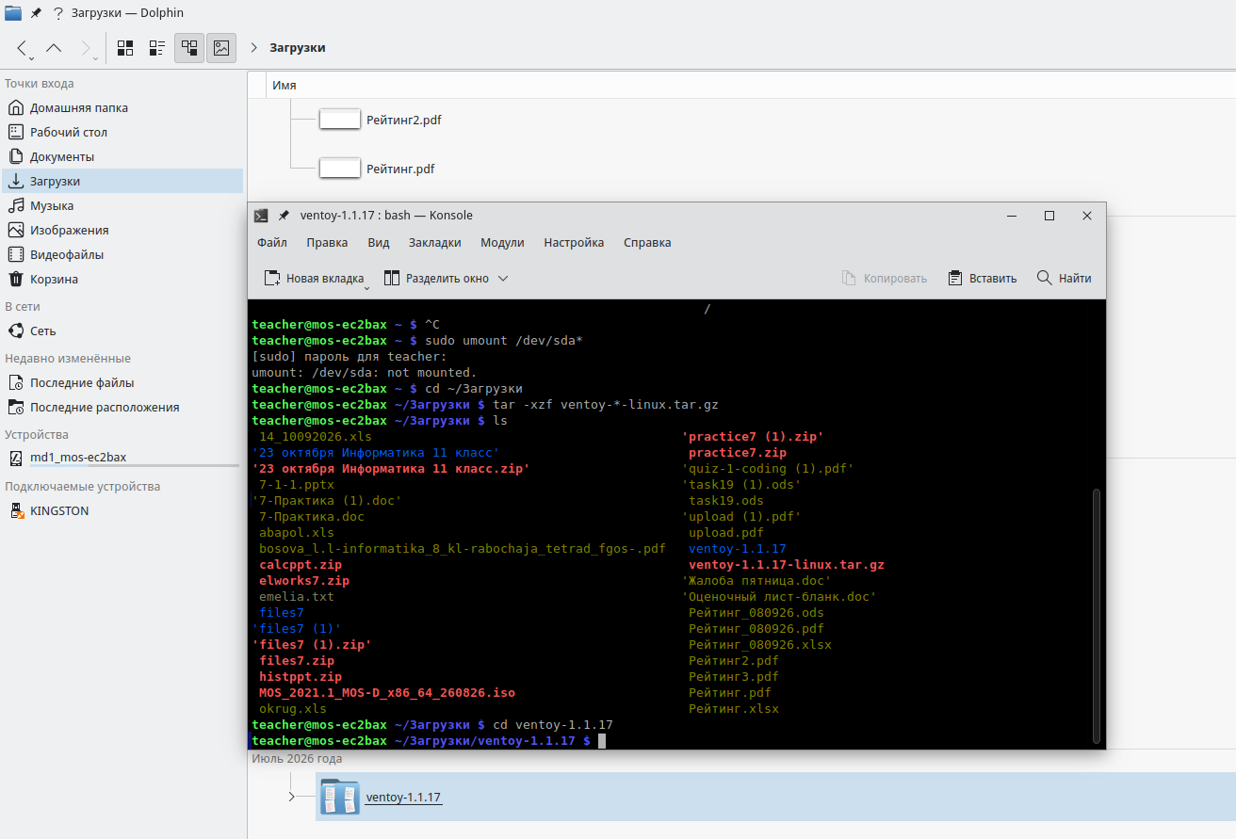This screenshot has height=839, width=1236.
Task: Click Dolphin titlebar help question mark
Action: coord(58,13)
